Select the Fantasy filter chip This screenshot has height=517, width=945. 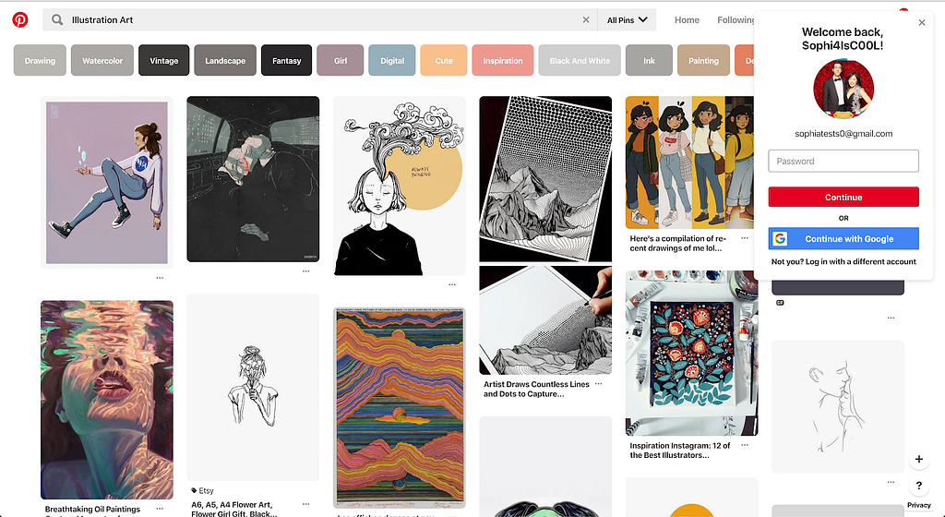tap(286, 60)
